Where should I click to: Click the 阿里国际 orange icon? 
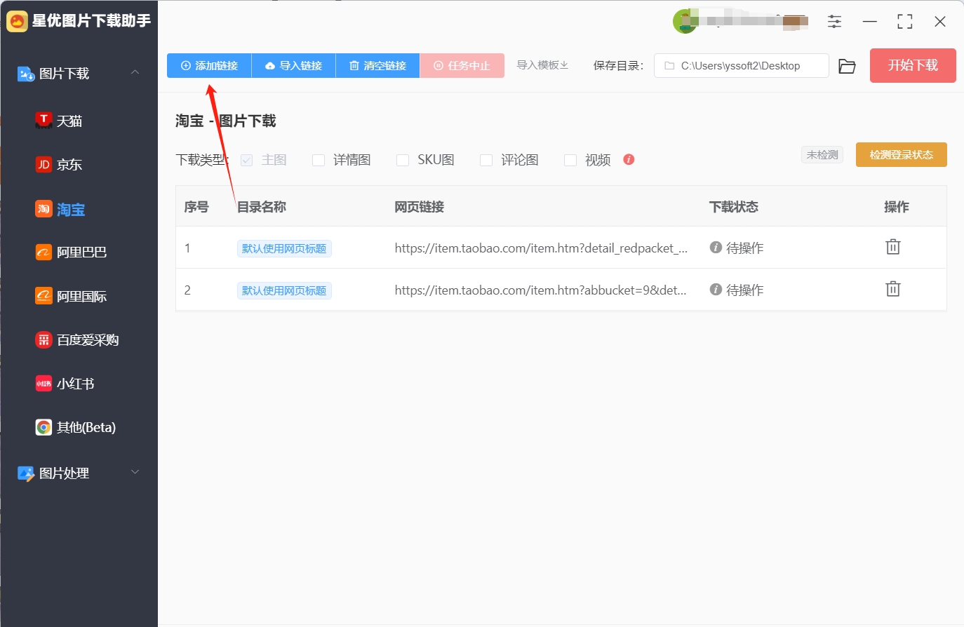pos(43,296)
